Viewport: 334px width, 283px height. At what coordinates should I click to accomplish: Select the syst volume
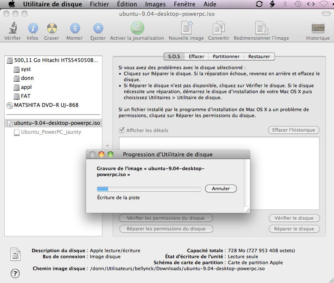point(53,69)
